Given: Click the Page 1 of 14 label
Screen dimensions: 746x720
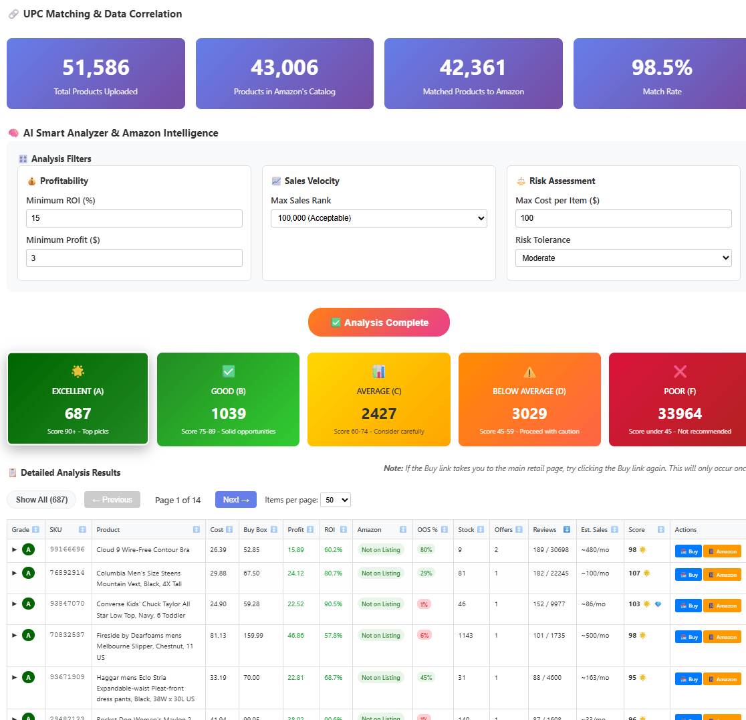Looking at the screenshot, I should pyautogui.click(x=178, y=500).
